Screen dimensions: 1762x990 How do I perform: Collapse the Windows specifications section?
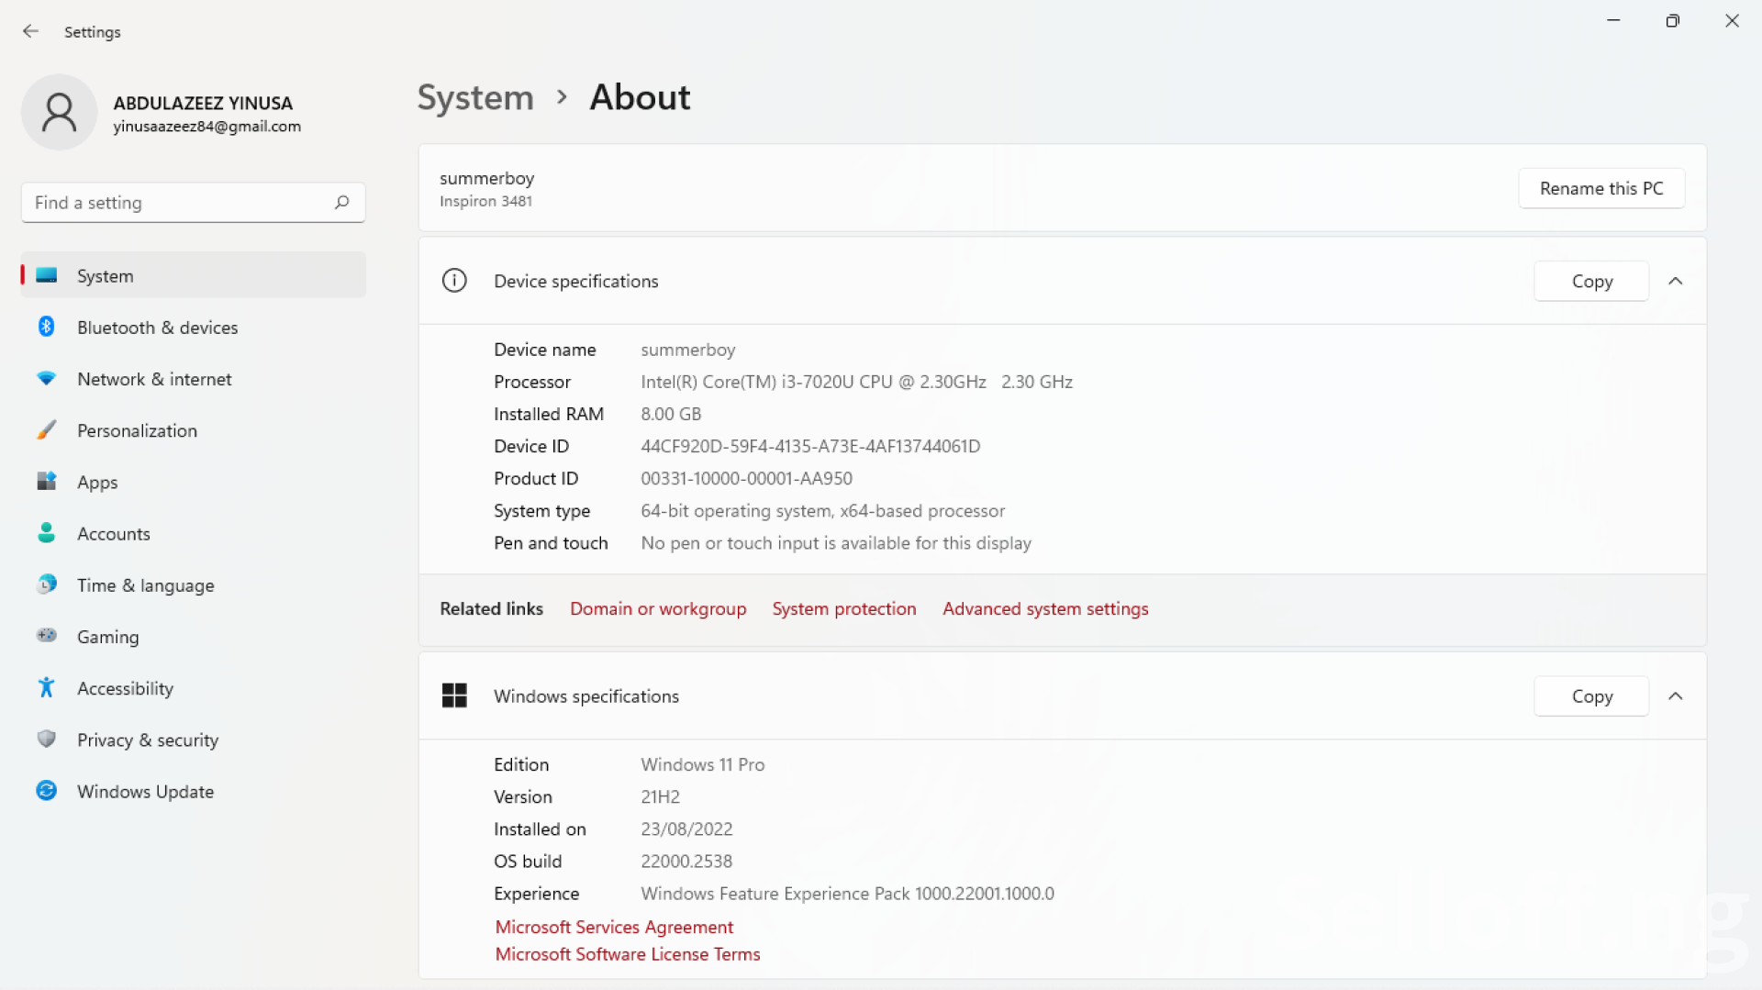(1675, 695)
